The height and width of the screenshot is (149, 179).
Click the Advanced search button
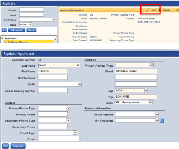coord(16,30)
